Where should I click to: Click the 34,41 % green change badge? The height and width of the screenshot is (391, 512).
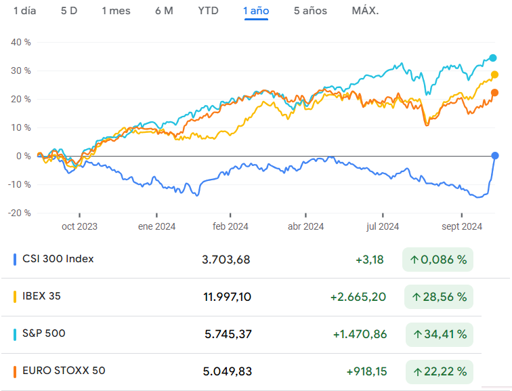pyautogui.click(x=438, y=334)
